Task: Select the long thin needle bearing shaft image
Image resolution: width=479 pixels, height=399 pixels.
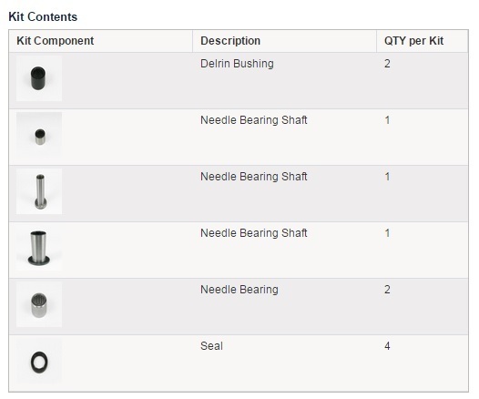Action: tap(39, 191)
